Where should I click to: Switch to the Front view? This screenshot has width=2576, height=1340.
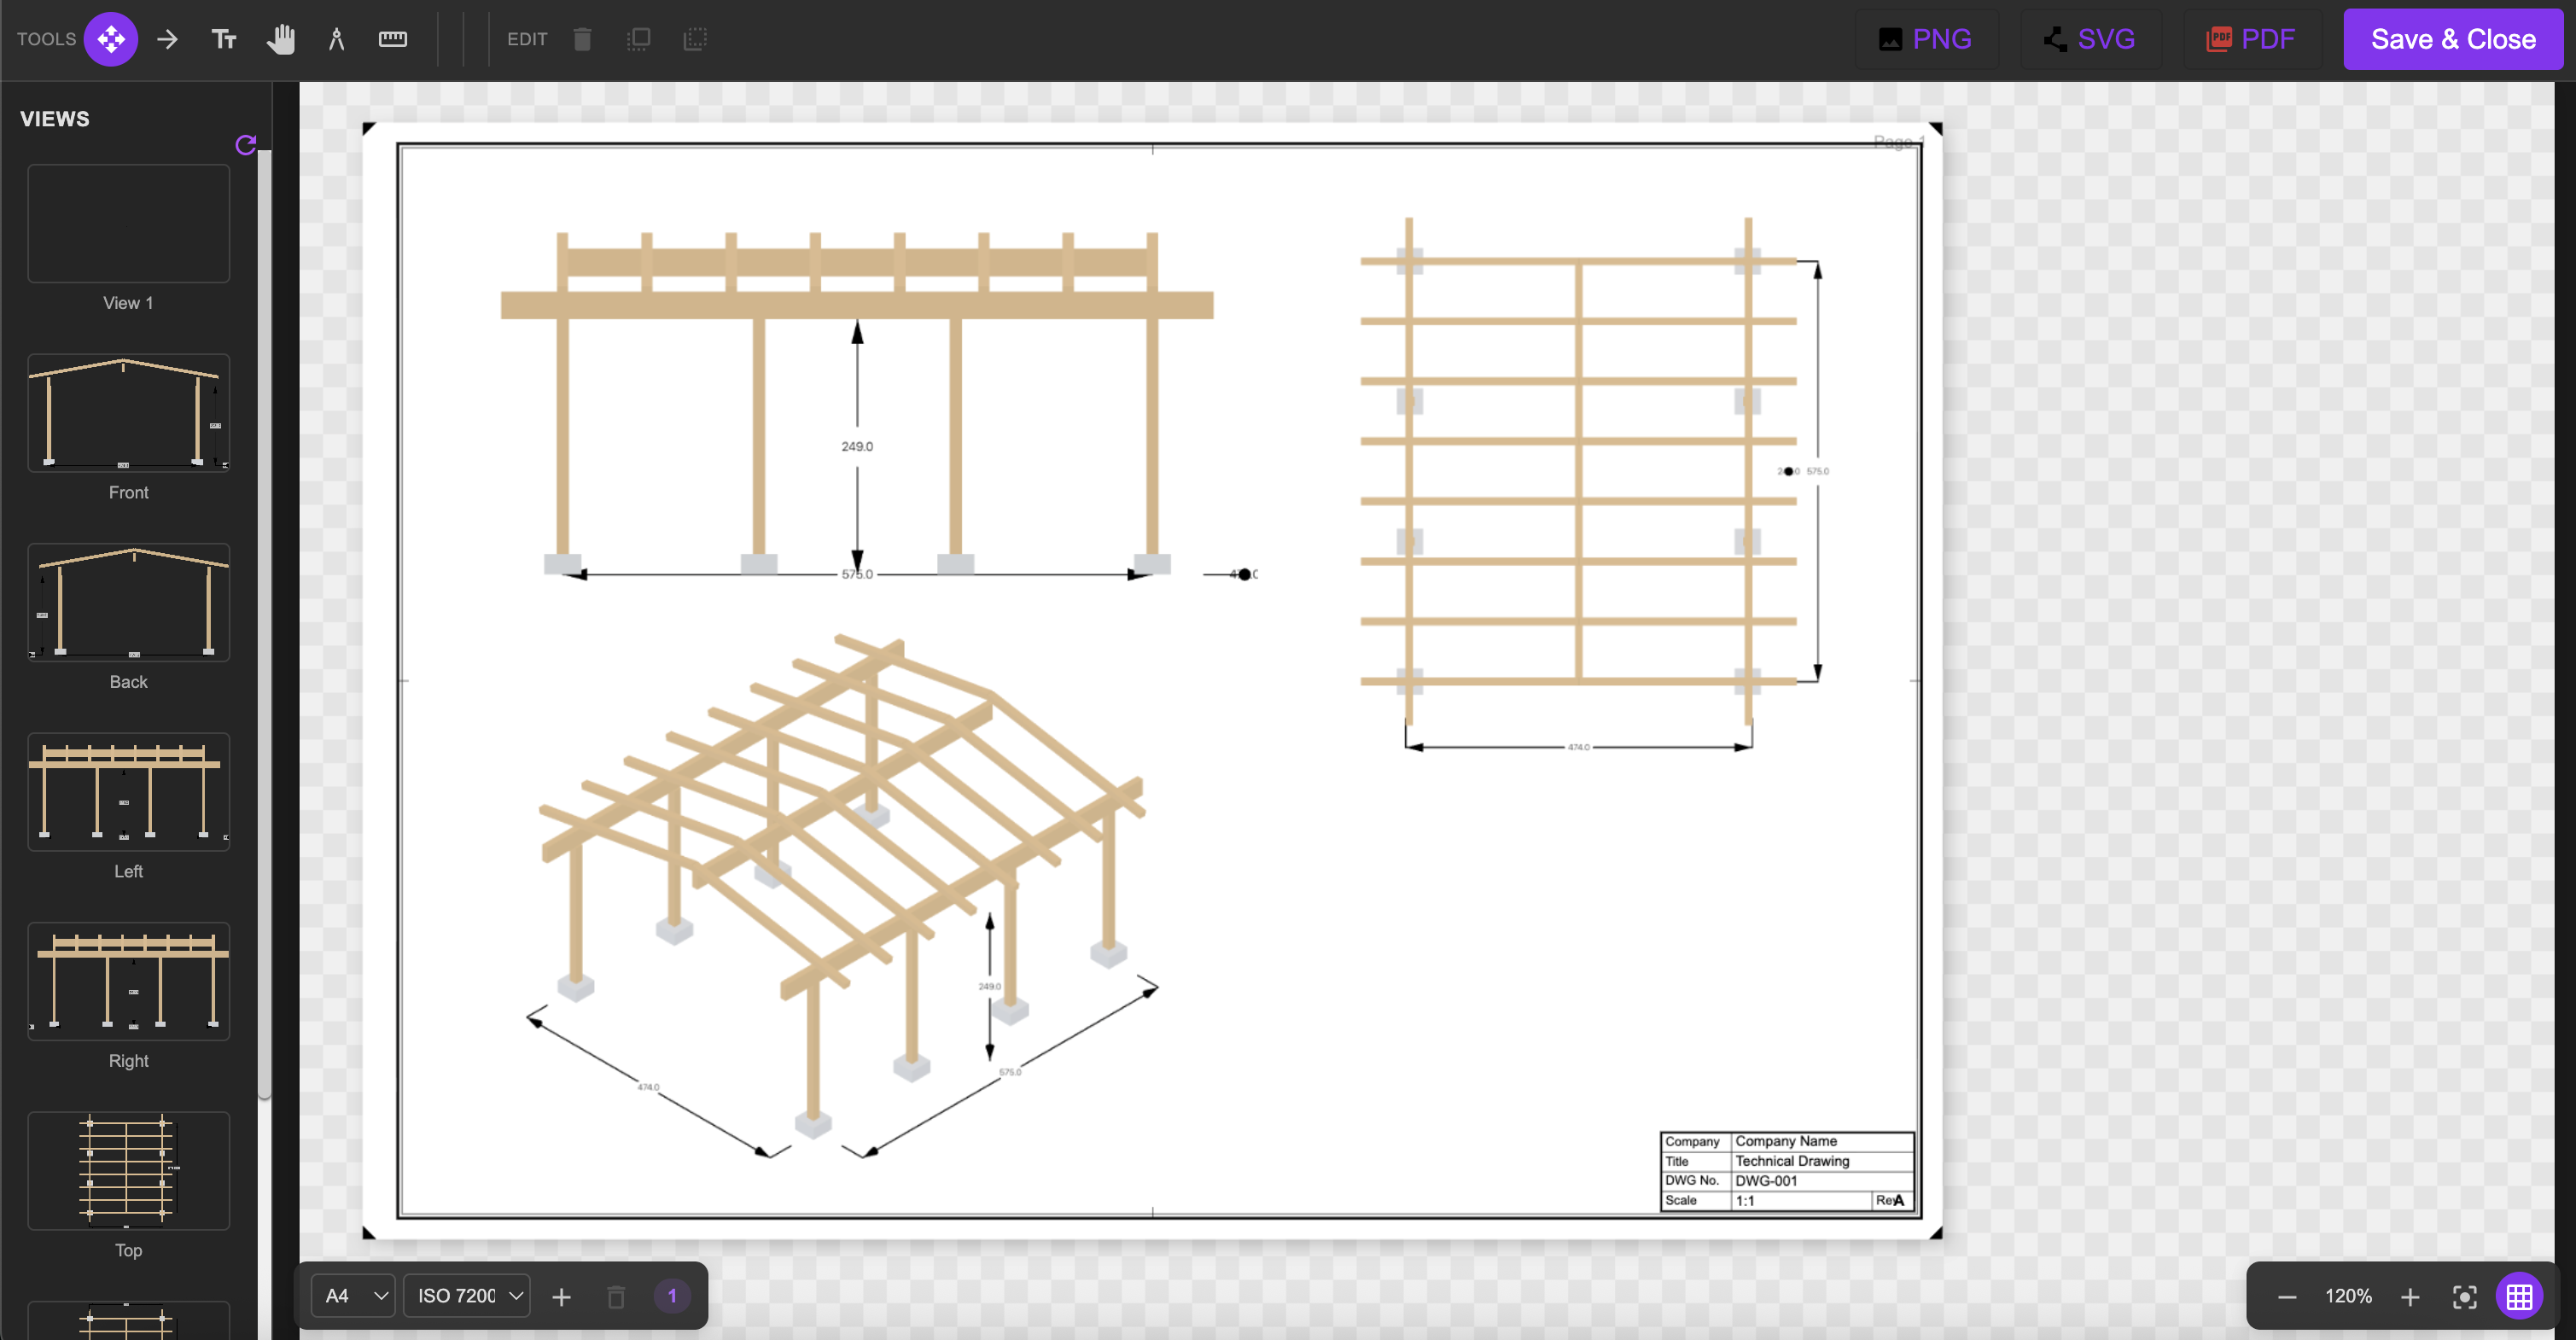click(128, 413)
